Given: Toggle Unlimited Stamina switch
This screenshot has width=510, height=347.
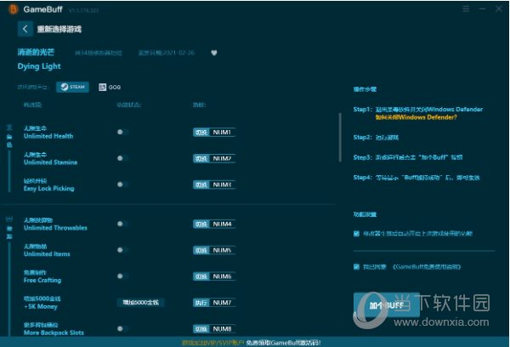Looking at the screenshot, I should tap(122, 158).
